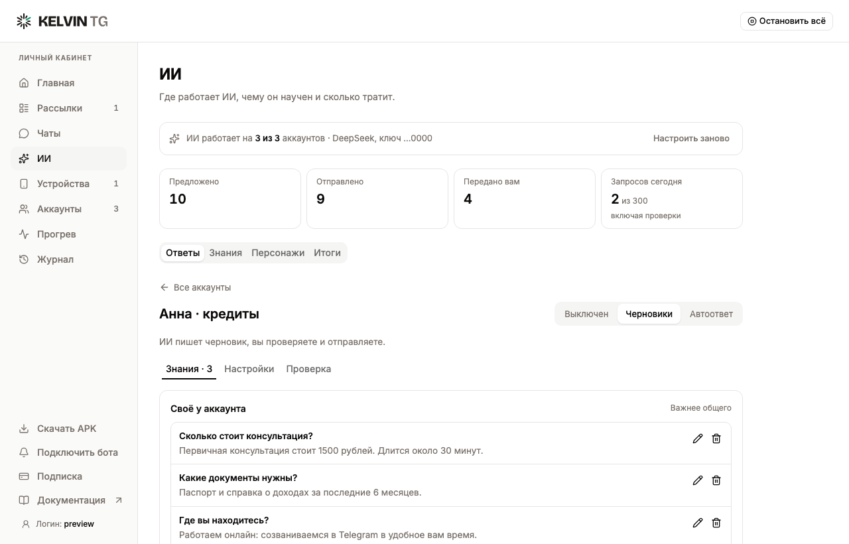Delete the 'Какие документы нужны?' entry

point(716,480)
